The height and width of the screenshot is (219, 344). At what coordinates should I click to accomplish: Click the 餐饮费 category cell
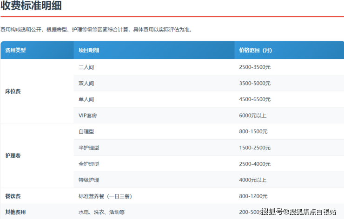click(13, 196)
